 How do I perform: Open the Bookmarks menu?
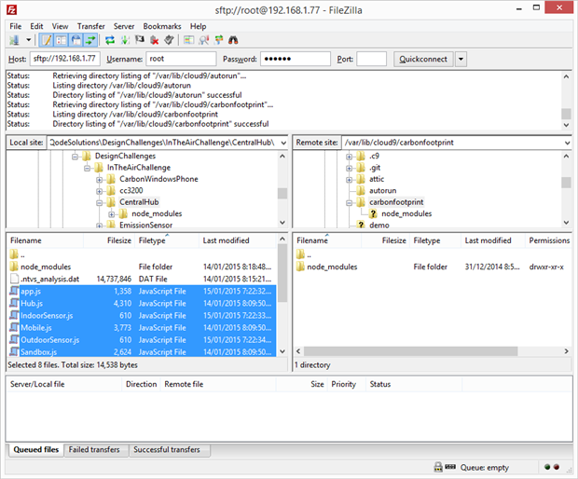click(x=162, y=26)
